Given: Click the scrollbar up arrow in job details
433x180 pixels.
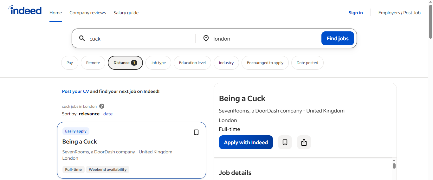Looking at the screenshot, I should pos(394,160).
